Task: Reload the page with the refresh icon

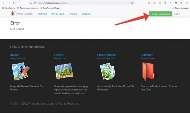Action: tap(14, 3)
